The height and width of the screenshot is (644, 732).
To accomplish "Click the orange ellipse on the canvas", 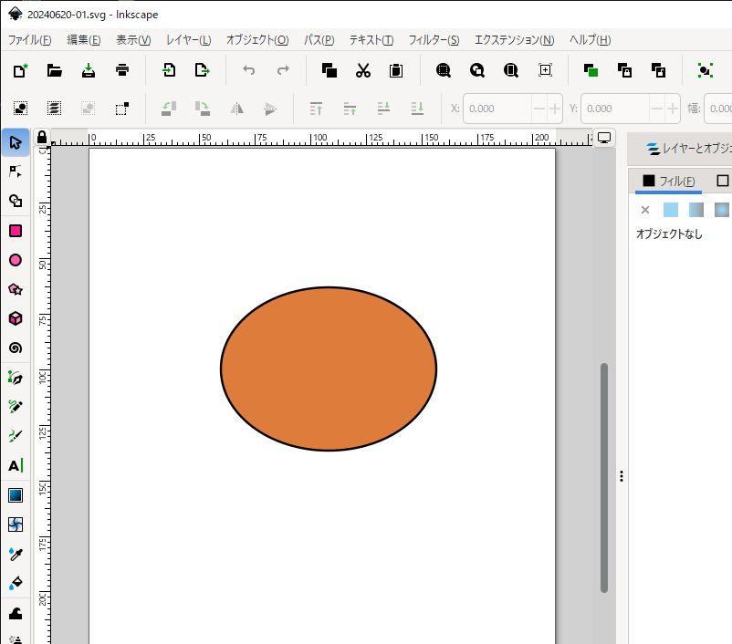I will tap(329, 369).
